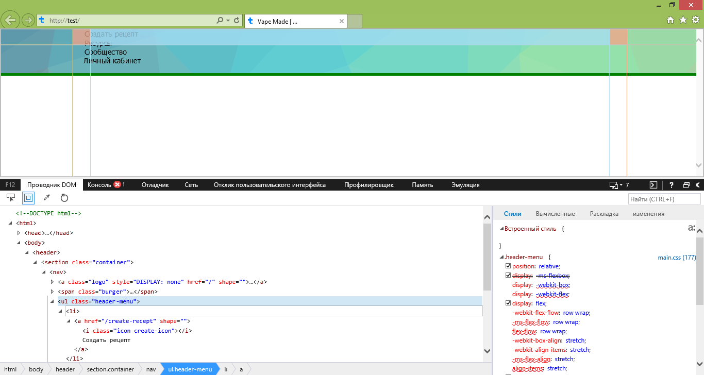Screen dimensions: 704x375
Task: Collapse the a href create-recept node
Action: [69, 321]
